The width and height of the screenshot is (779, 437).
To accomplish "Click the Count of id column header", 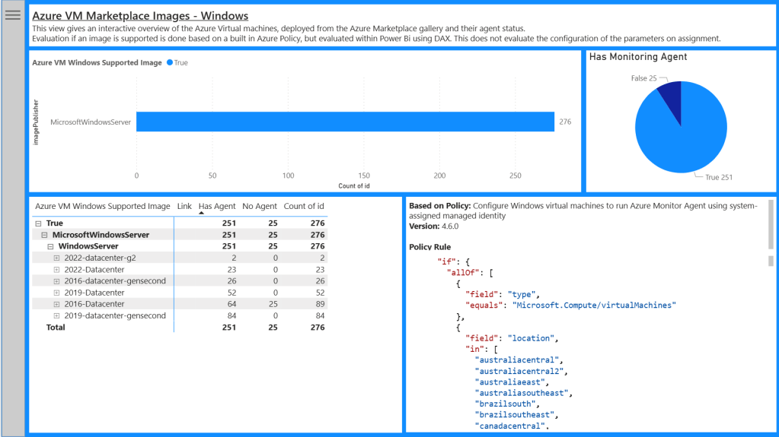I will click(304, 206).
